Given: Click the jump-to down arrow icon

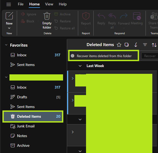Looking at the screenshot, I should coord(136,45).
